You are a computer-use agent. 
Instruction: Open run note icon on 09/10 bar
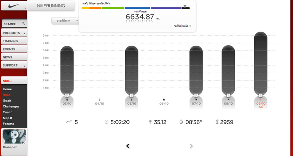(x=261, y=95)
